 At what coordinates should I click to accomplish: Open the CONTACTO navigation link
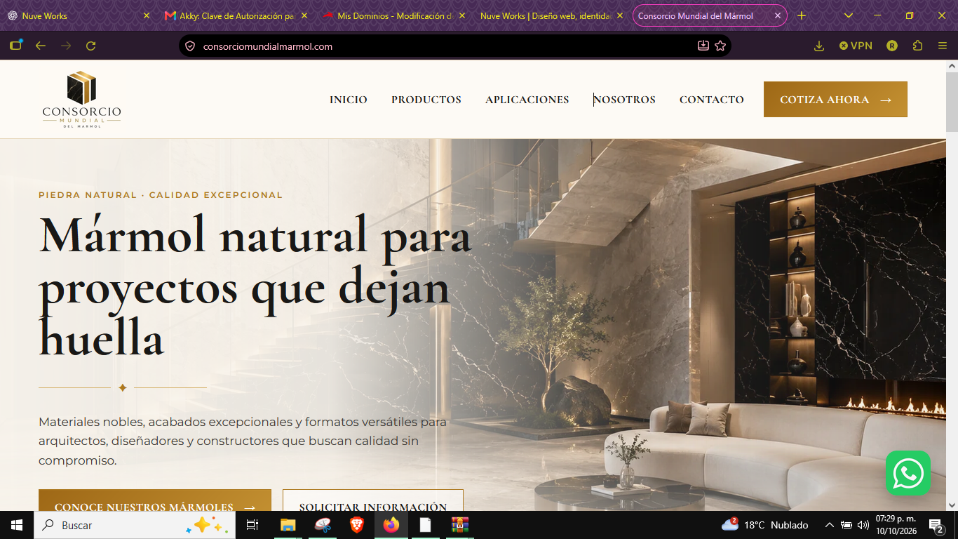pos(712,100)
